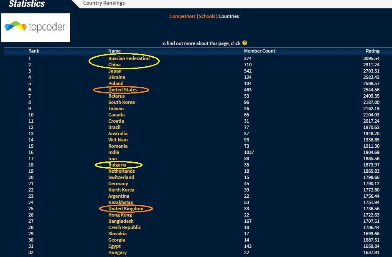The height and width of the screenshot is (257, 392).
Task: Open the Bulgaria country link
Action: 117,165
